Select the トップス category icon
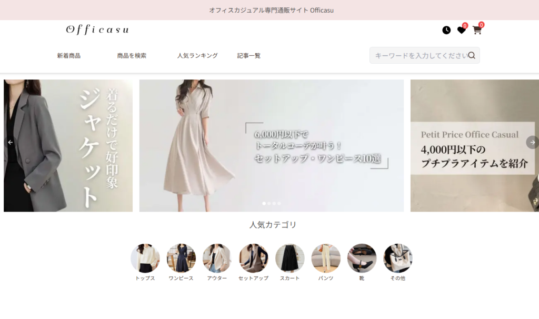 [145, 258]
